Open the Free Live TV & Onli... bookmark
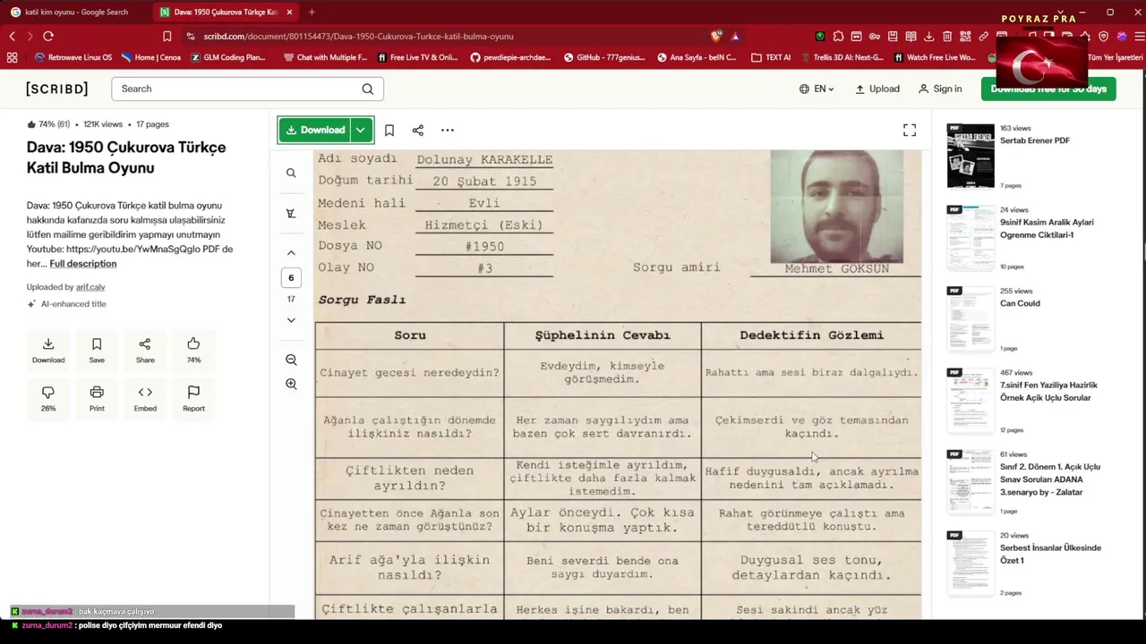1146x644 pixels. (x=417, y=57)
